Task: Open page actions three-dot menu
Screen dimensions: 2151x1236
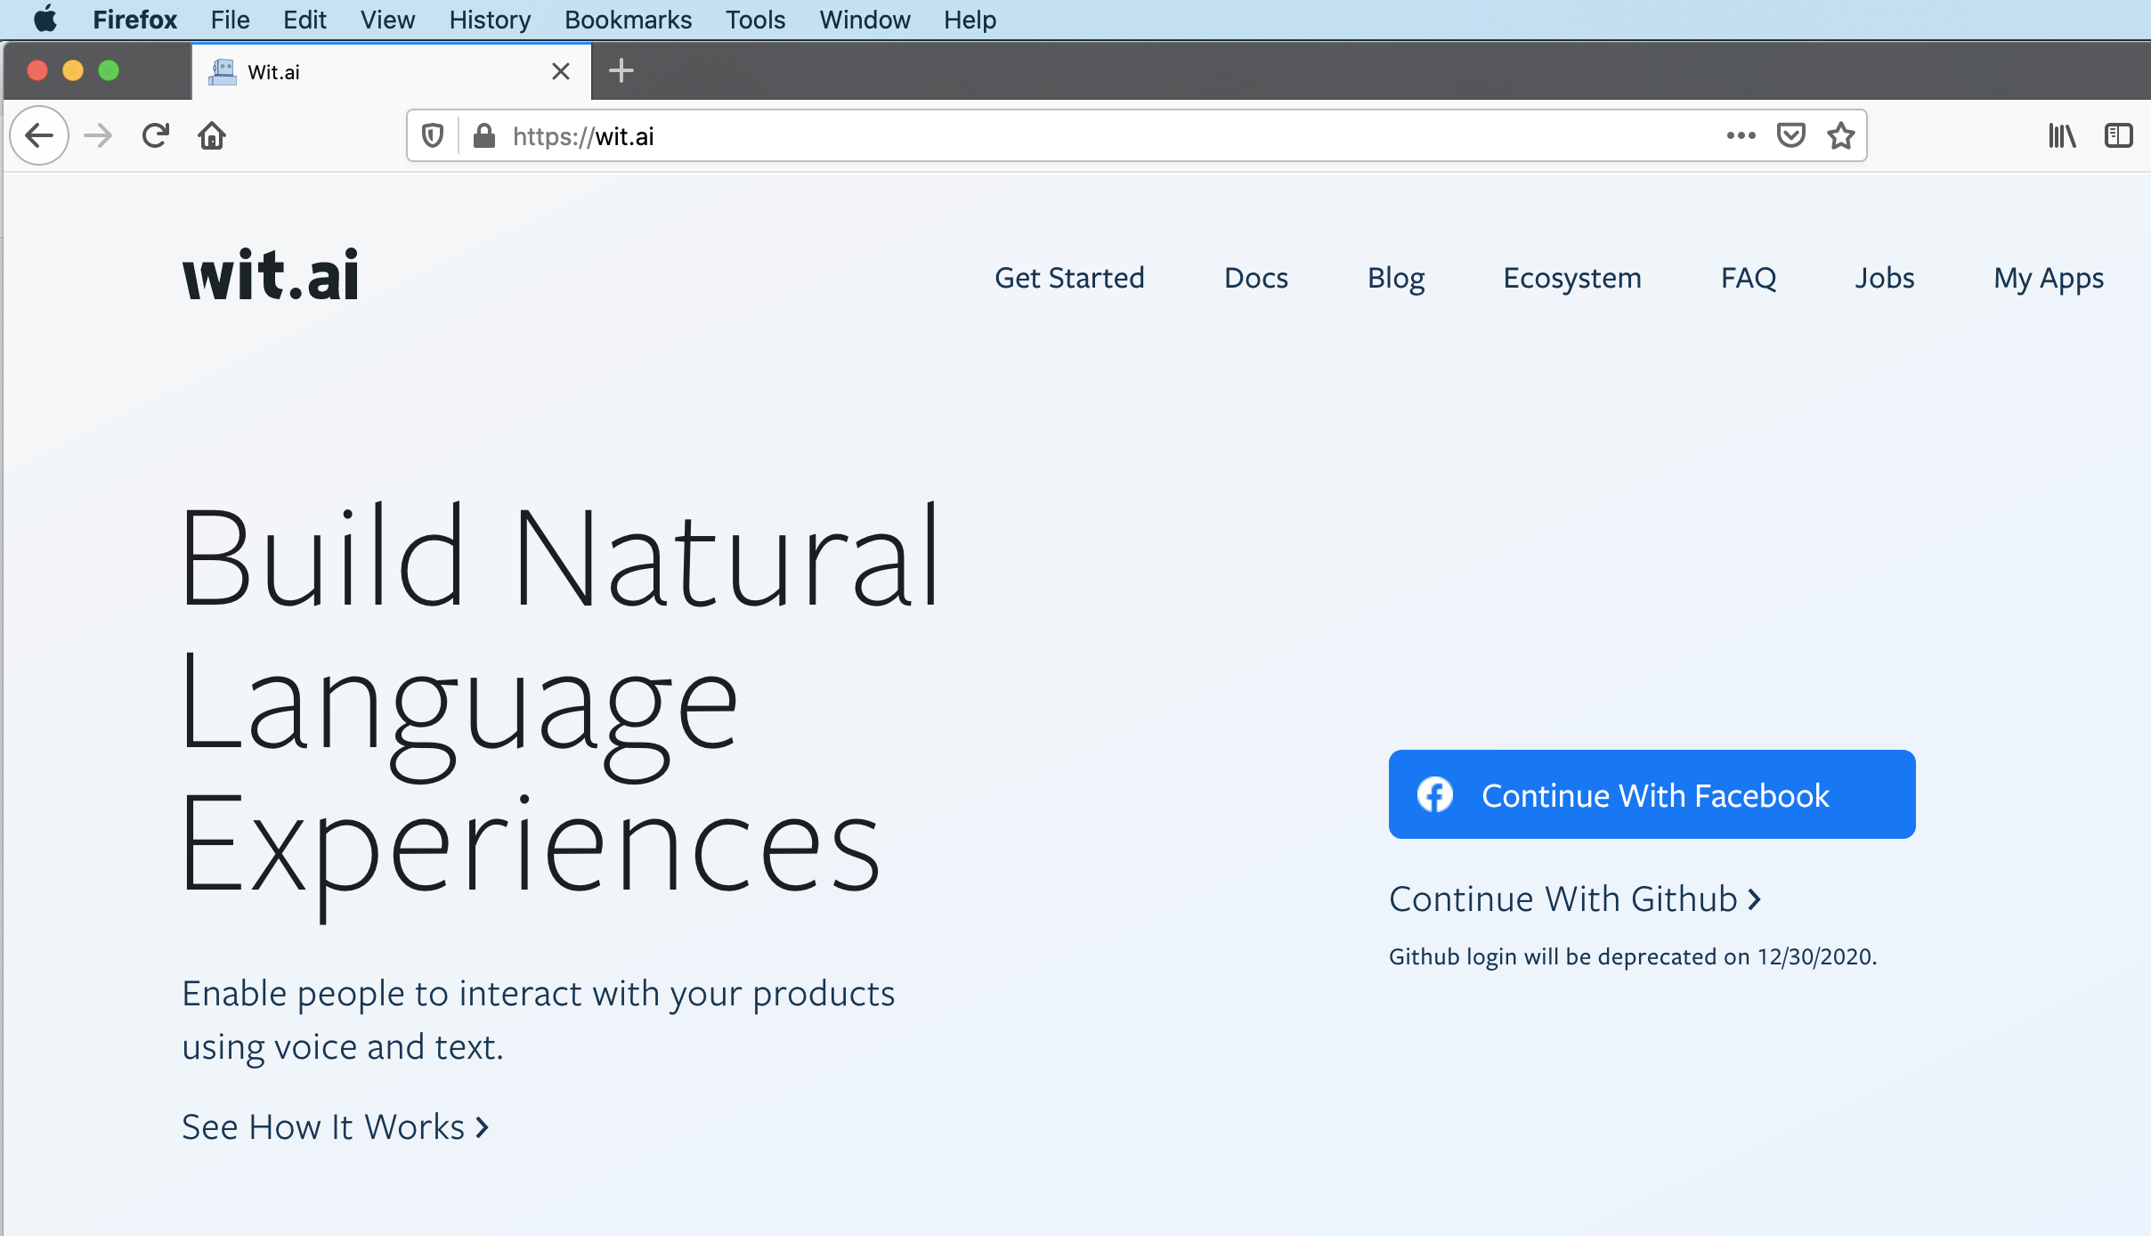Action: pos(1741,136)
